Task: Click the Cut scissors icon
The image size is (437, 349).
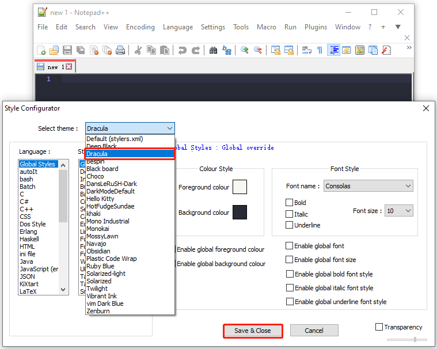Action: click(138, 50)
